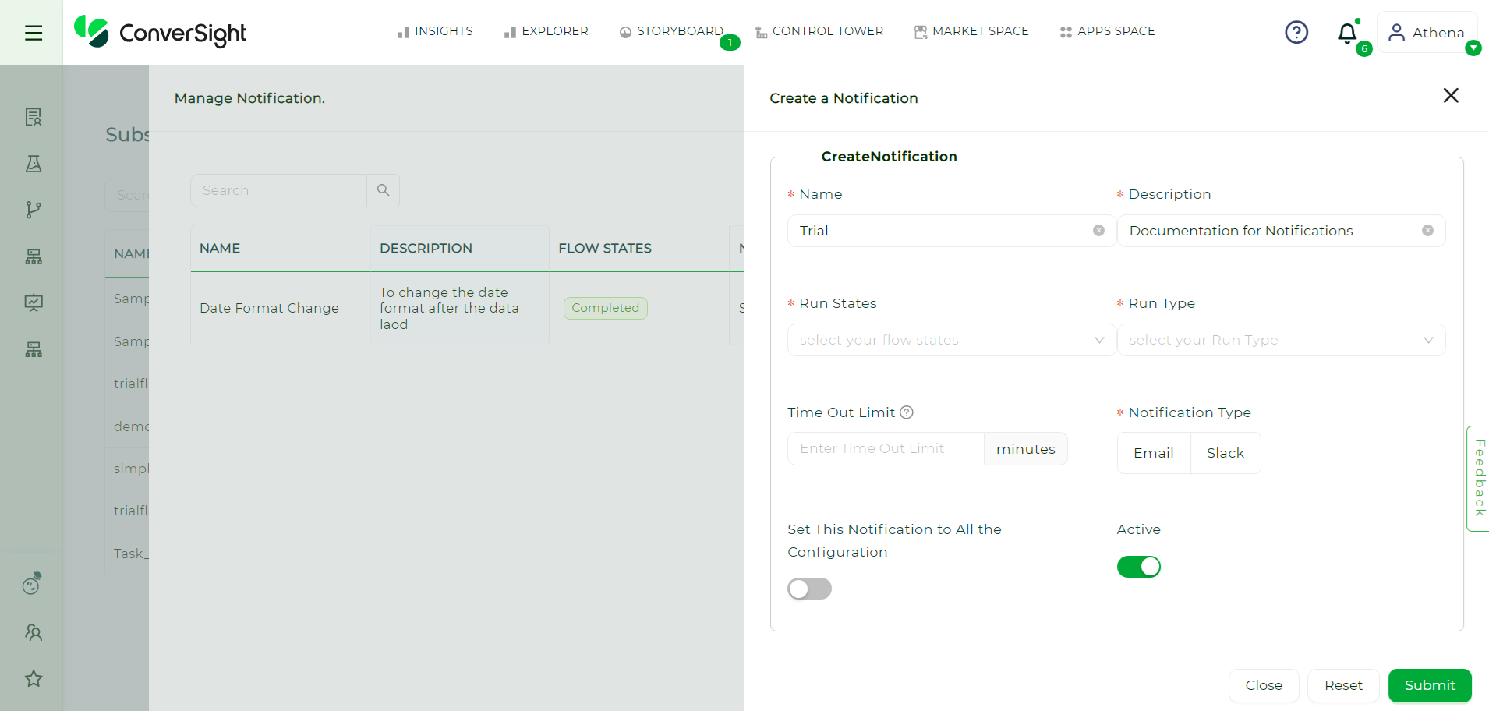This screenshot has width=1489, height=711.
Task: Click the upper hierarchy tree sidebar icon
Action: point(33,256)
